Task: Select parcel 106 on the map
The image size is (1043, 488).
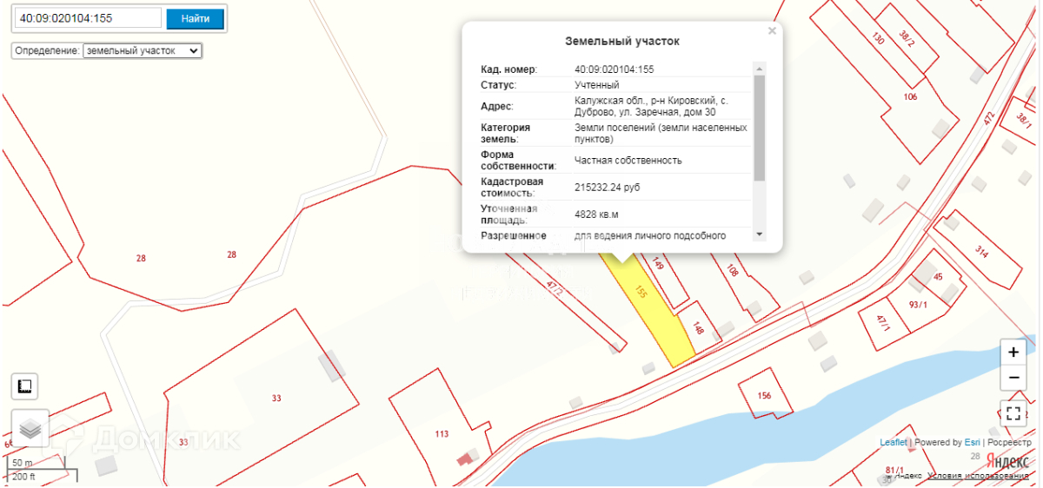Action: [x=910, y=96]
